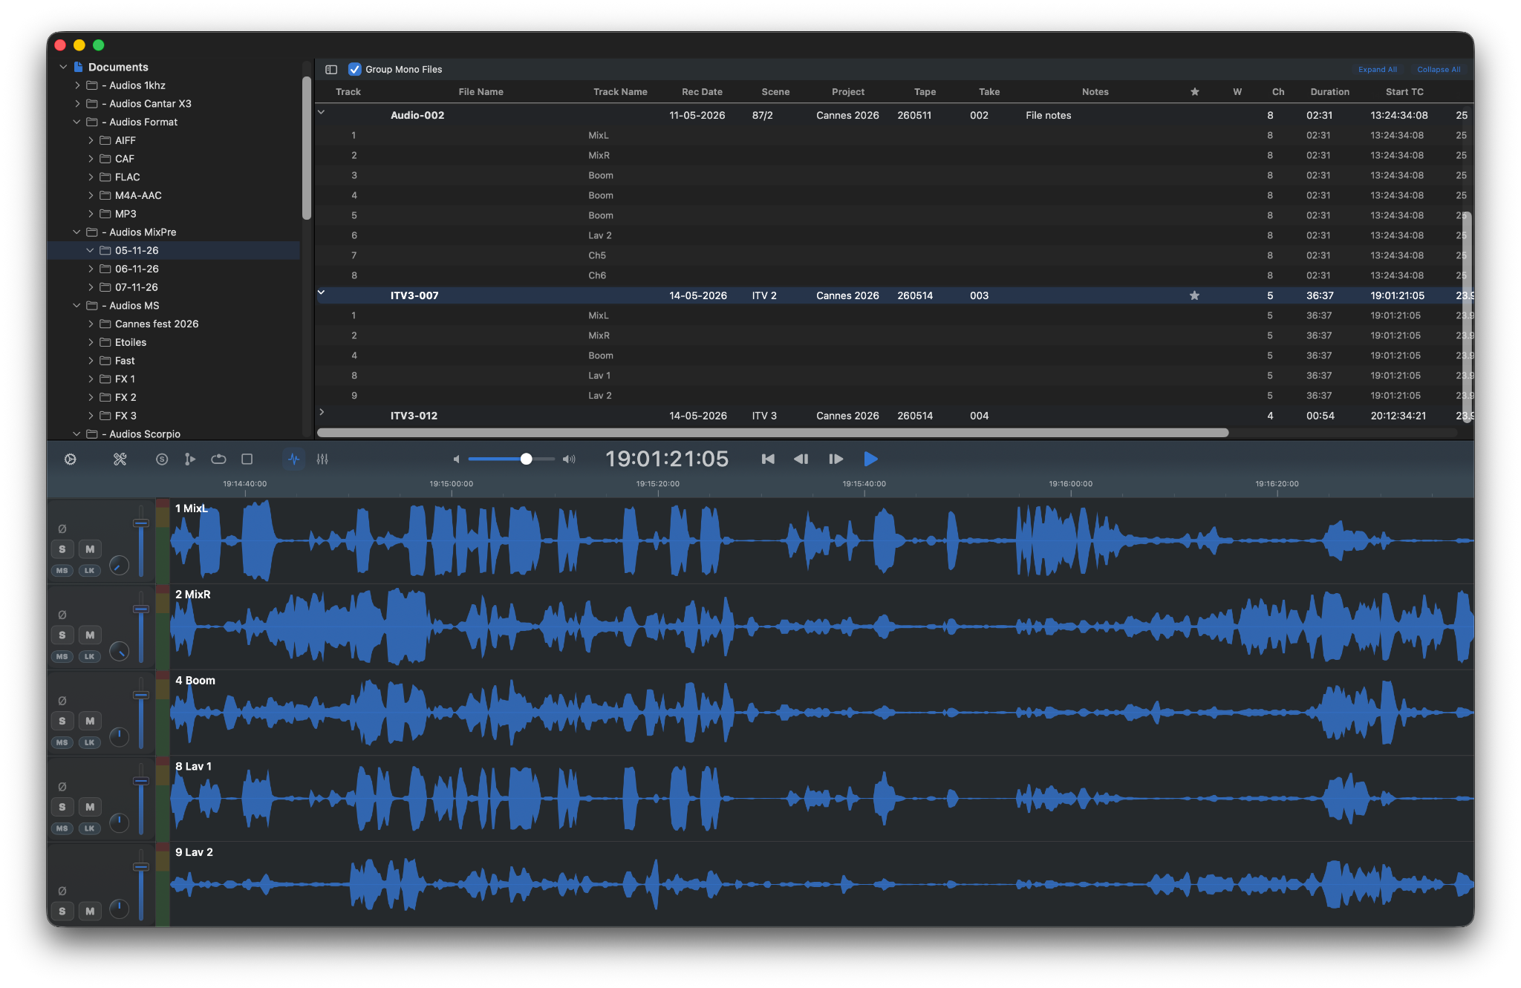Image resolution: width=1521 pixels, height=988 pixels.
Task: Click the star on the ITV3-007 row
Action: [1194, 295]
